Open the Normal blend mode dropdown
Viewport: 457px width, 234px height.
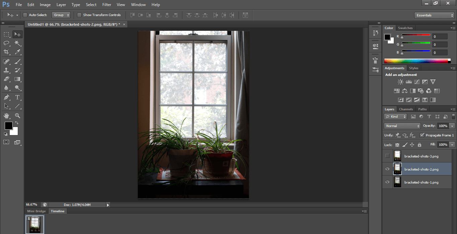tap(402, 126)
